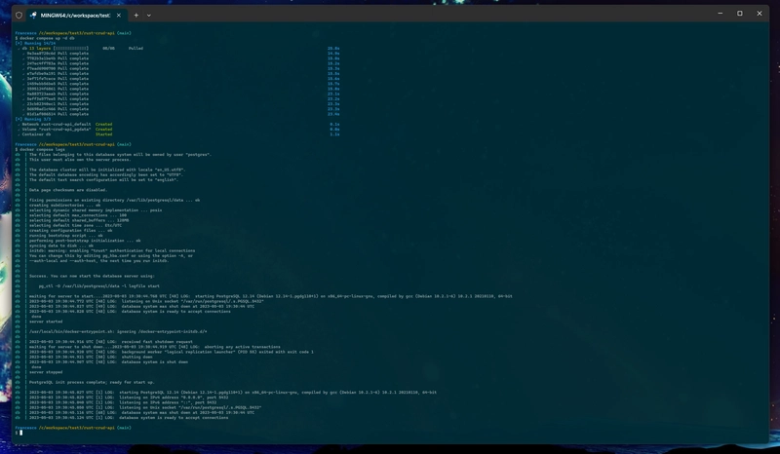The height and width of the screenshot is (454, 780).
Task: Click the bottom prompt path "/c/workspace/test3/rust-crud-api"
Action: pos(77,428)
